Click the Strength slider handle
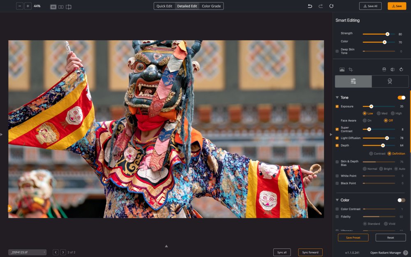The image size is (411, 257). coord(387,34)
